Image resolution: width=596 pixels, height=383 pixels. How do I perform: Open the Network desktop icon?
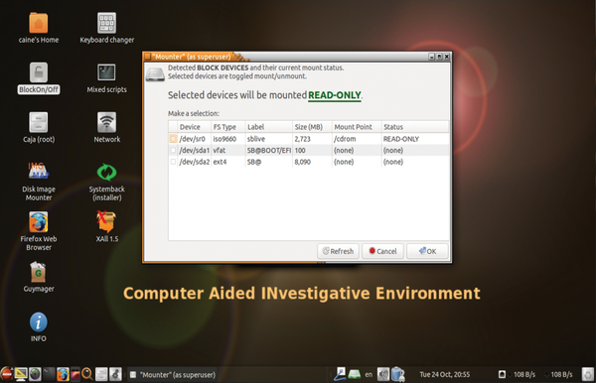(x=107, y=122)
